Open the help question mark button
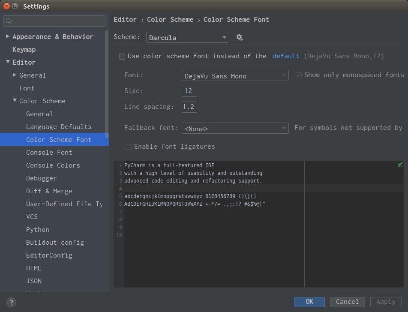Viewport: 408px width, 312px height. pos(11,302)
